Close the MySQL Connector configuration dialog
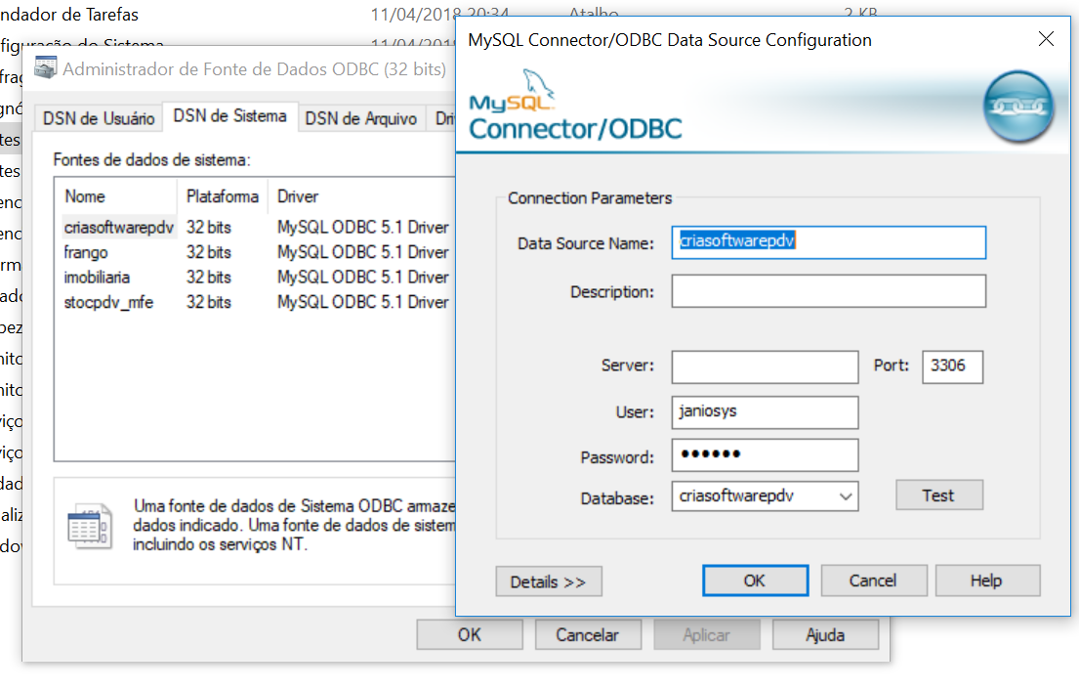Image resolution: width=1079 pixels, height=689 pixels. pos(1046,39)
